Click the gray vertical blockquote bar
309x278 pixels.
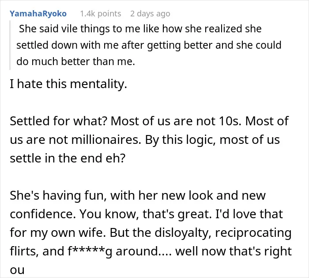pyautogui.click(x=10, y=45)
